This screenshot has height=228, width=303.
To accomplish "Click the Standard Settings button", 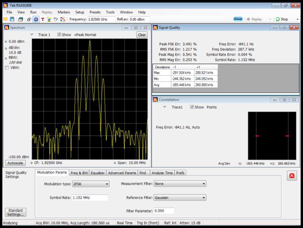I will coord(15,212).
